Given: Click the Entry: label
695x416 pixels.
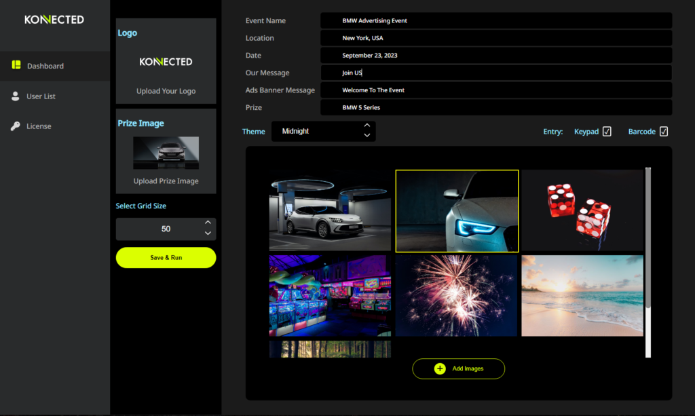Looking at the screenshot, I should 552,132.
